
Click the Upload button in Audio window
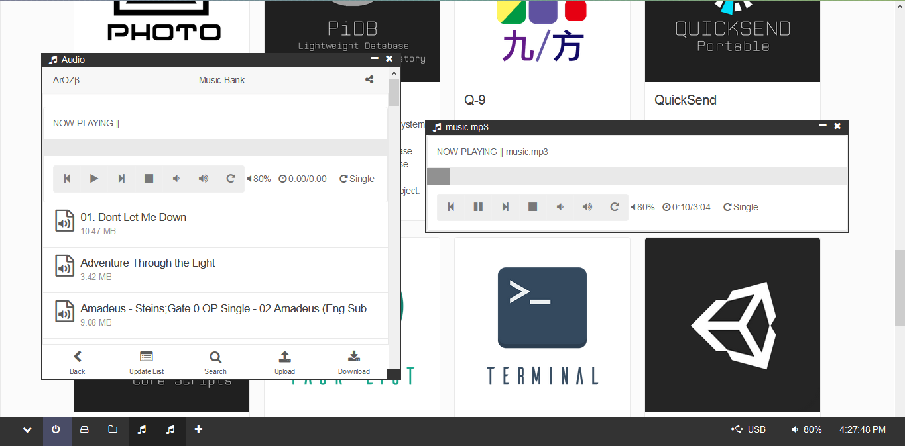point(284,363)
